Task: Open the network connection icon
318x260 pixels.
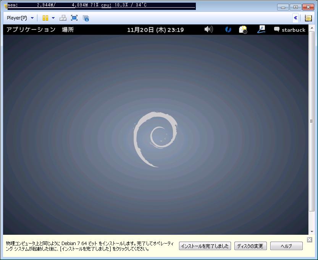Action: click(x=261, y=29)
